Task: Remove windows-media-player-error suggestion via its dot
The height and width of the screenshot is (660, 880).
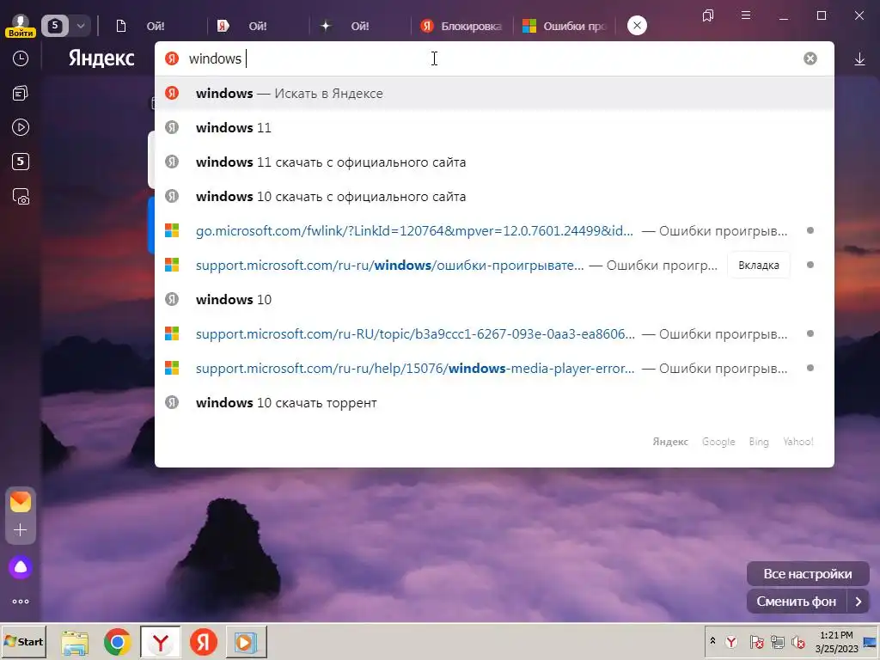Action: [x=810, y=368]
